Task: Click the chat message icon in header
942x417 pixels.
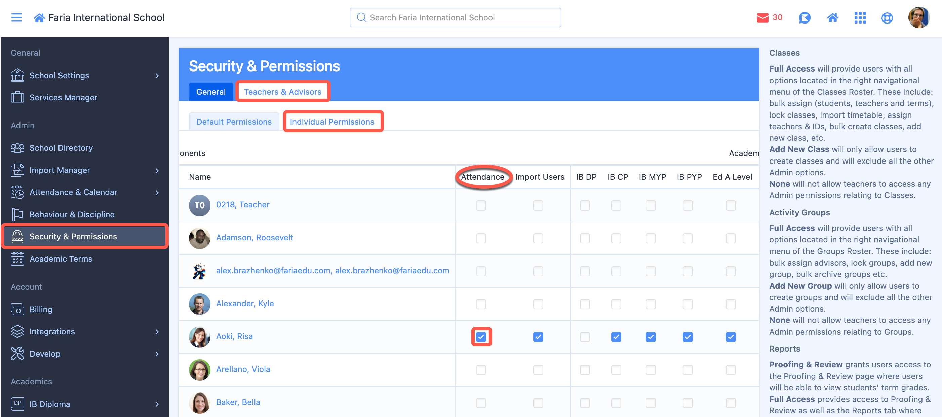Action: pos(804,17)
